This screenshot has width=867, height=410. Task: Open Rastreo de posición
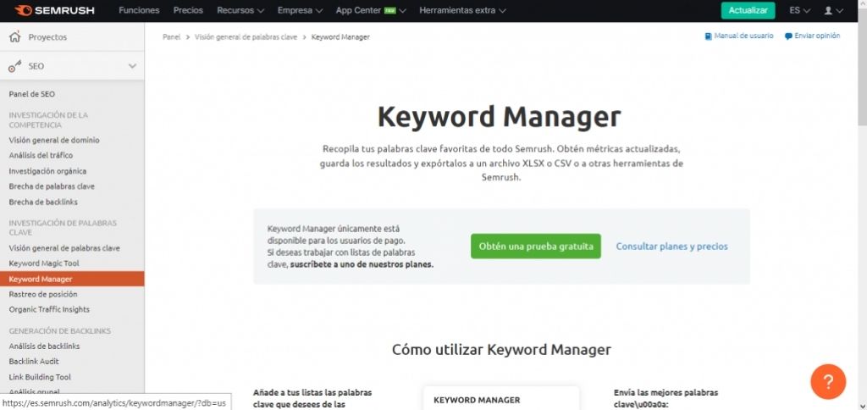pyautogui.click(x=43, y=294)
